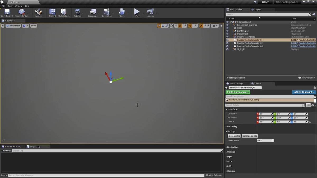Open the Blueprints toolbar icon

[x=93, y=12]
